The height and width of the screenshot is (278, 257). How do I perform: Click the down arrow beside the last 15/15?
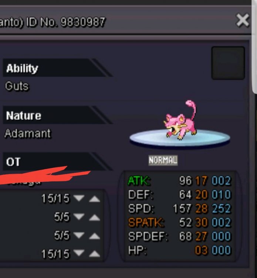79,253
